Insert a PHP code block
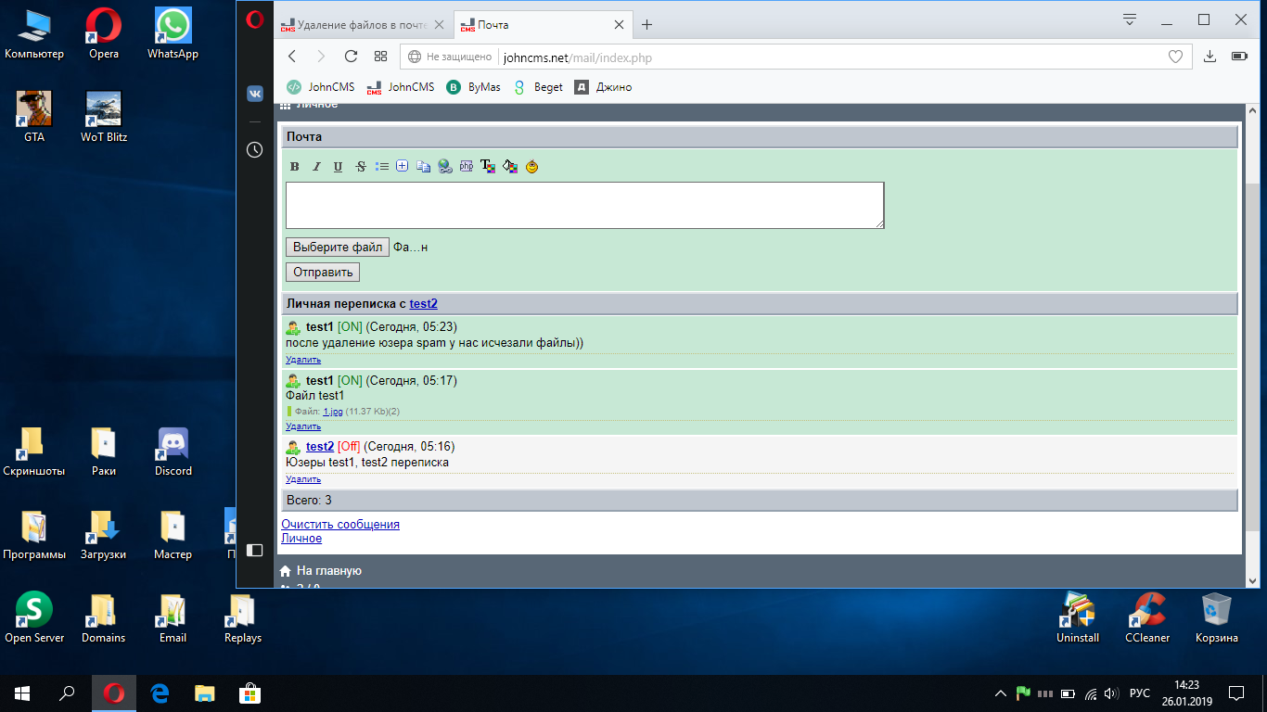The image size is (1267, 712). pyautogui.click(x=467, y=167)
